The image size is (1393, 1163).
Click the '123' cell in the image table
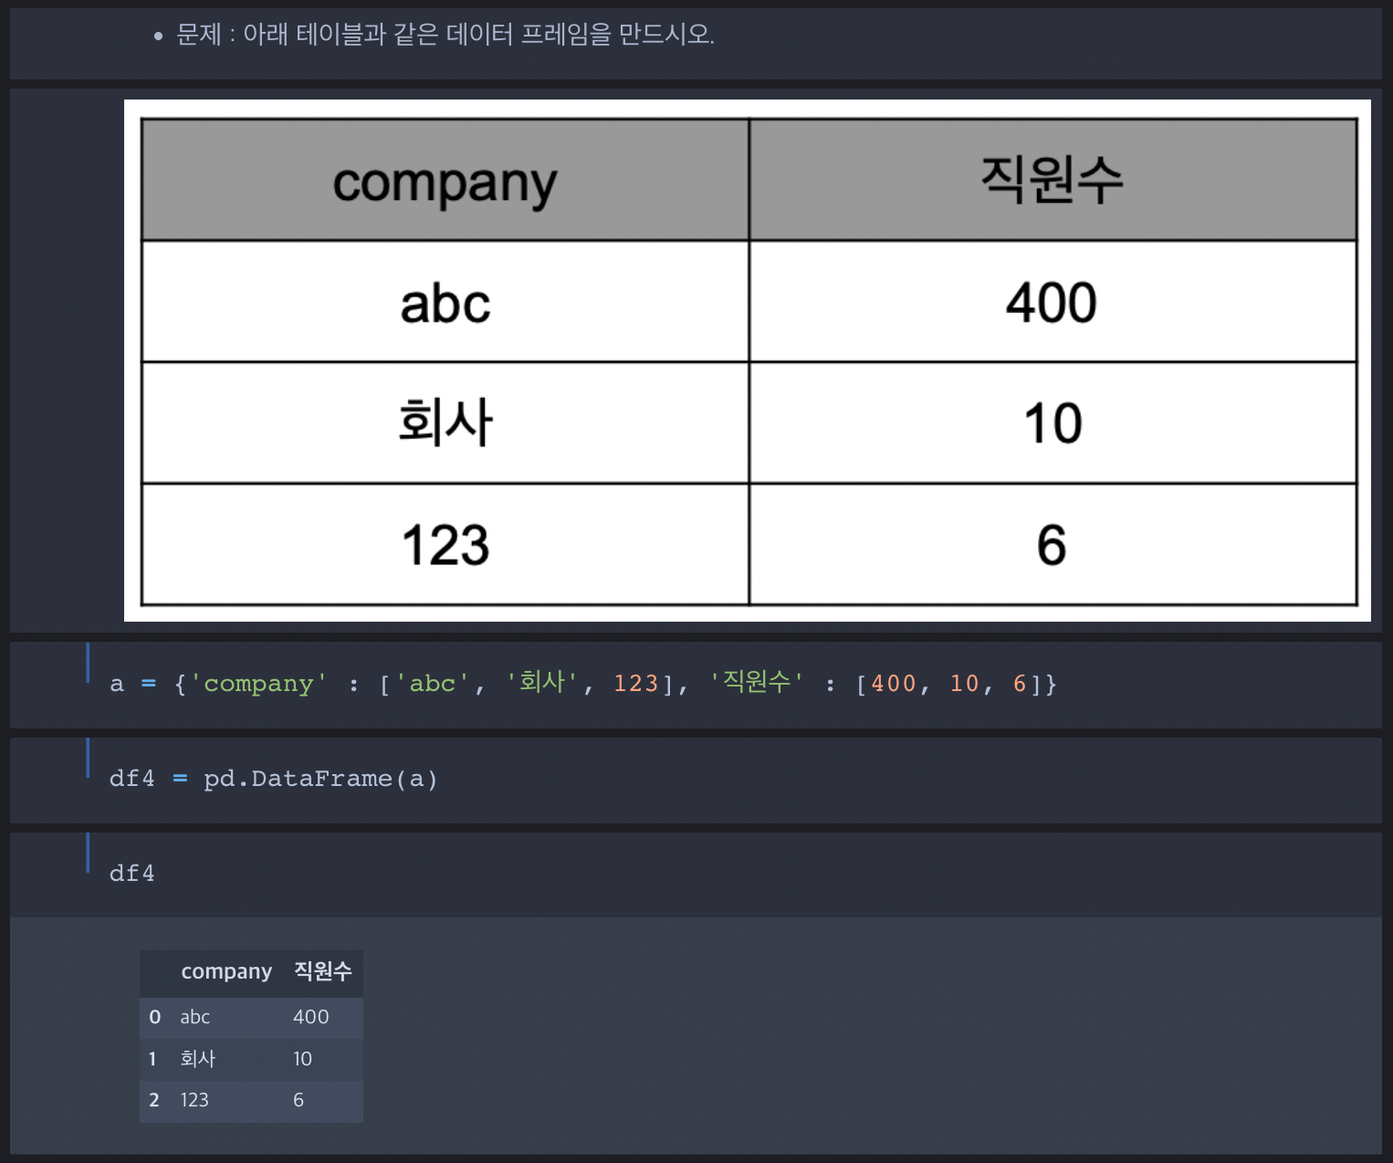click(x=445, y=544)
